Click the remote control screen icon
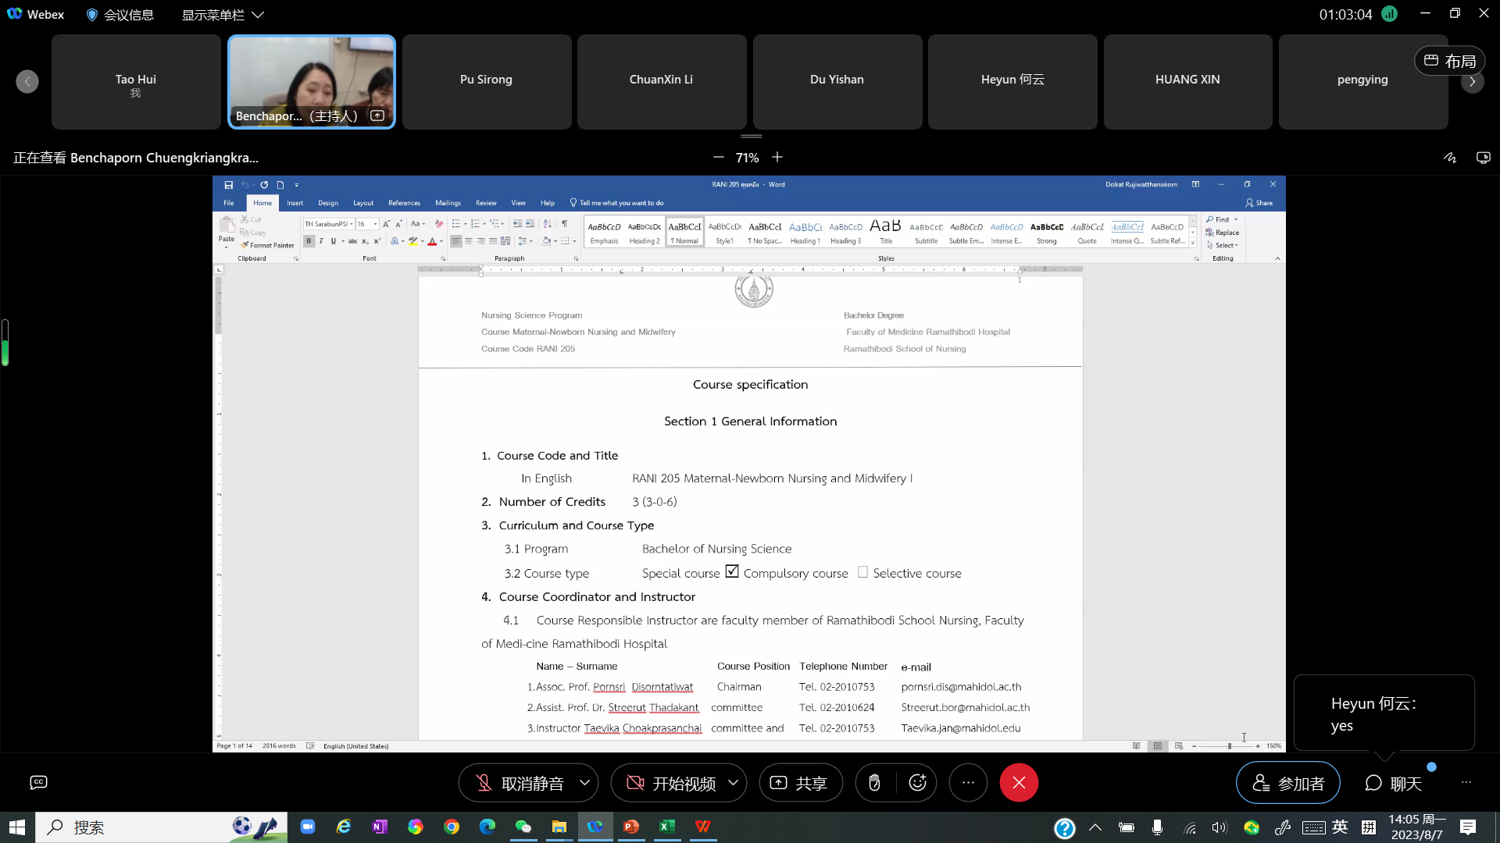Viewport: 1500px width, 843px height. tap(1483, 158)
